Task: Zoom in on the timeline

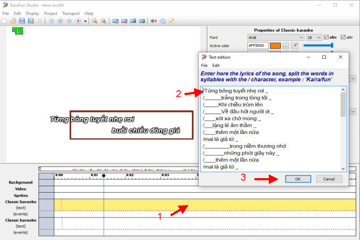Action: (94, 21)
